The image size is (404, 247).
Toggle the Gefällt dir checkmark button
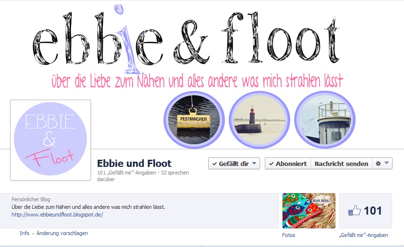point(231,164)
